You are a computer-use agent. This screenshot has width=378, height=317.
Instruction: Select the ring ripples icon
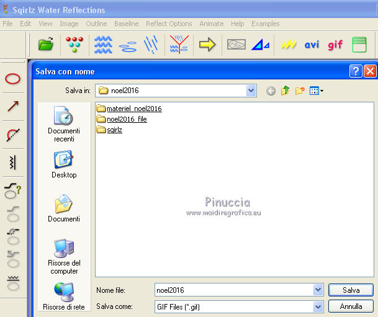pos(128,47)
